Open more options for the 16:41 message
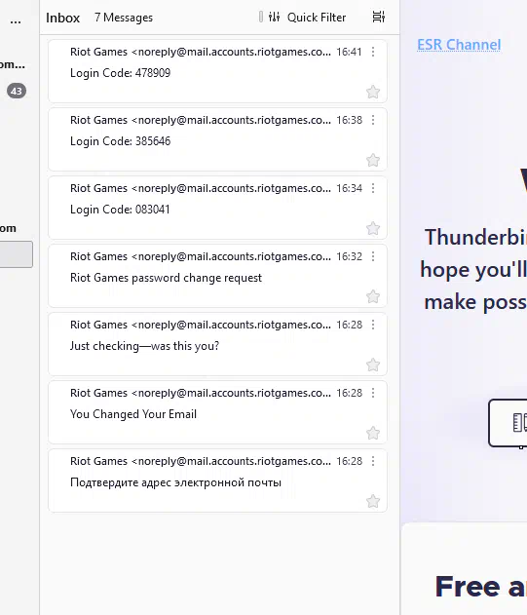Screen dimensions: 527x615 click(373, 52)
